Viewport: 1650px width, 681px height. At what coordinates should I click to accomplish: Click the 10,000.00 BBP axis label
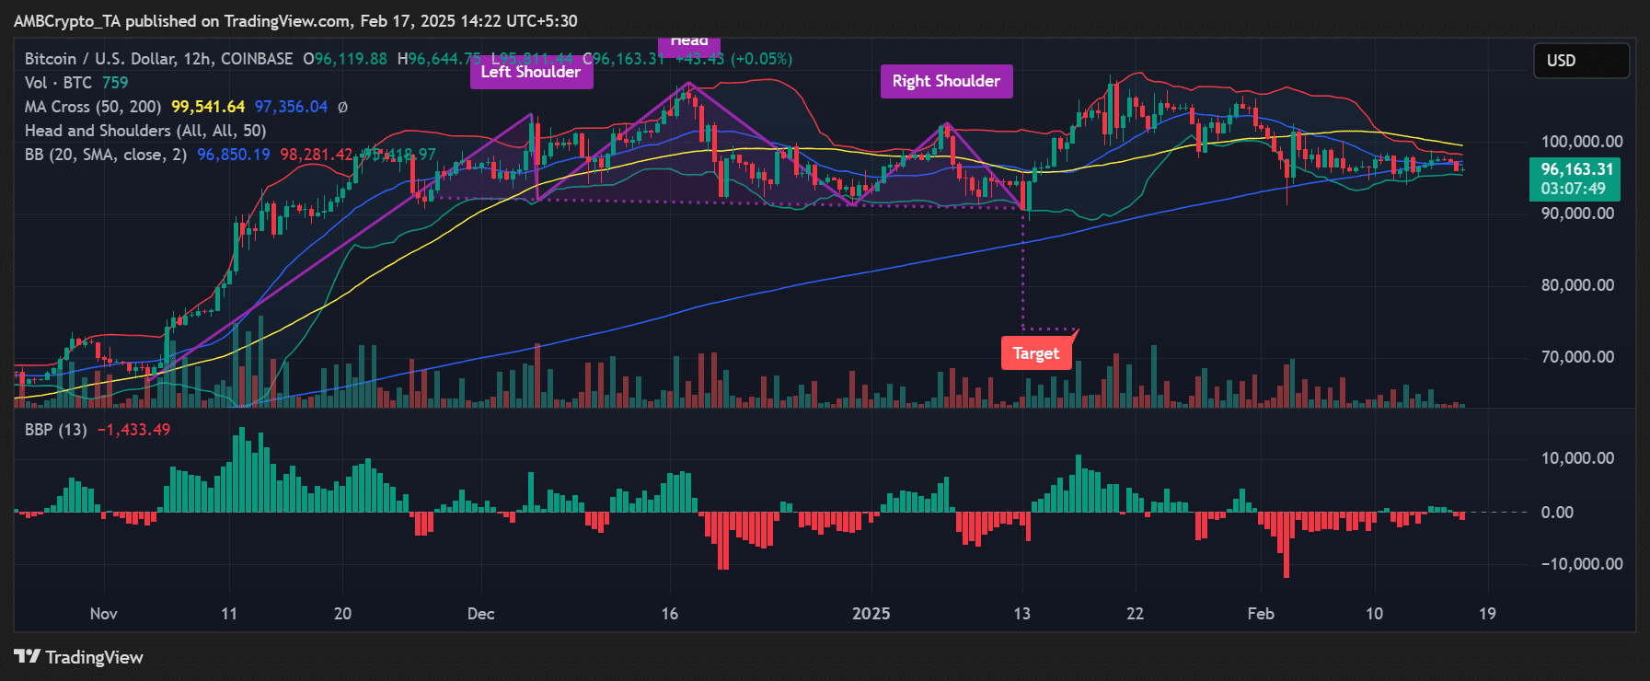point(1577,458)
